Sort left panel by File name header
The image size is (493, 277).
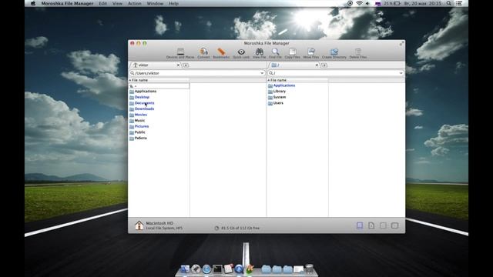pos(159,80)
